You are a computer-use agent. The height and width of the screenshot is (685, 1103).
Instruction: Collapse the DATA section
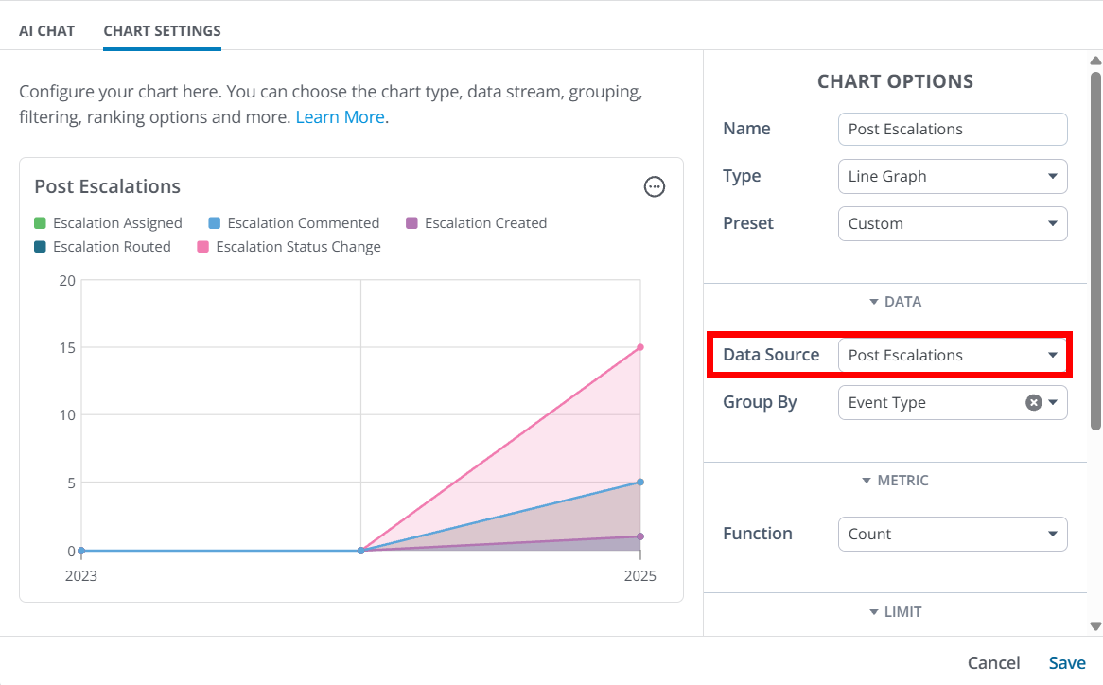(x=895, y=302)
